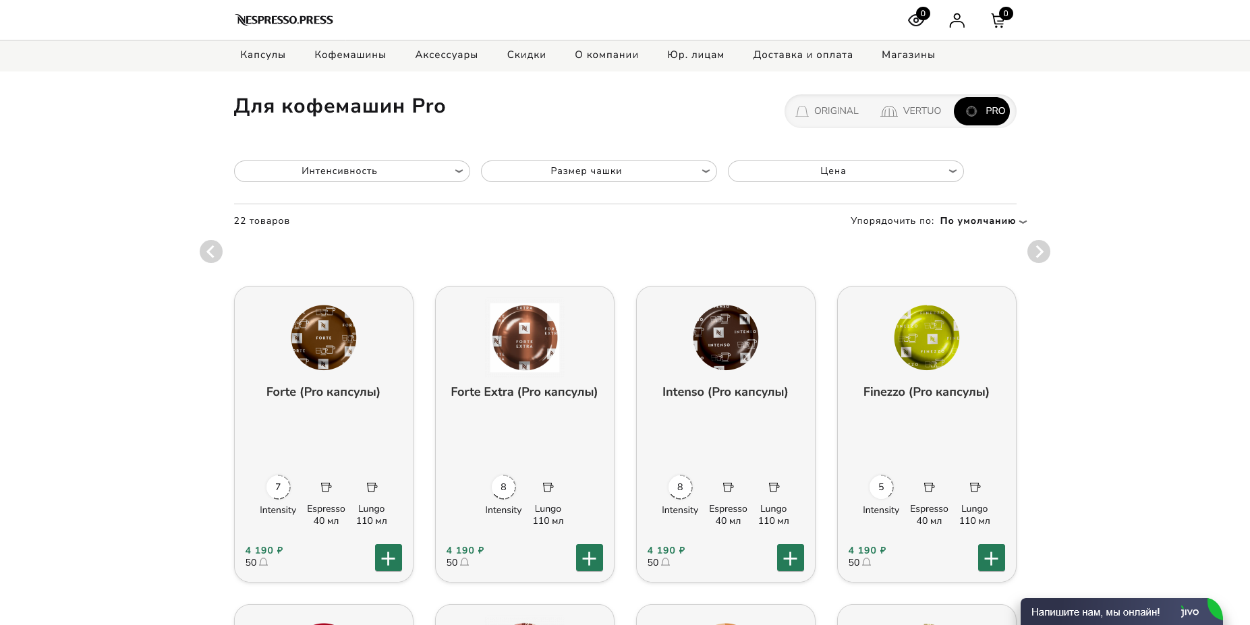Go to the Скидки section
The width and height of the screenshot is (1250, 625).
coord(526,55)
